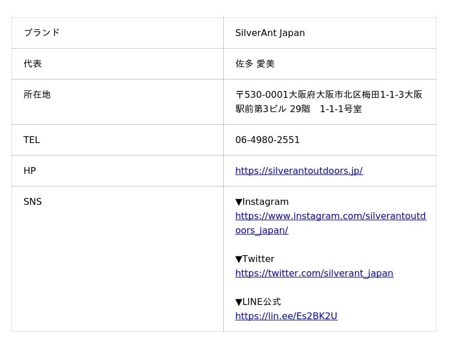
Task: Open the silverantoutdoors.jp homepage link
Action: (x=299, y=170)
